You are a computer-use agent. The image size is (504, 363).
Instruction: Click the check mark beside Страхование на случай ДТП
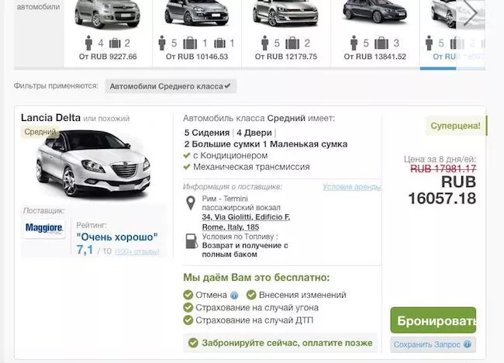point(188,320)
